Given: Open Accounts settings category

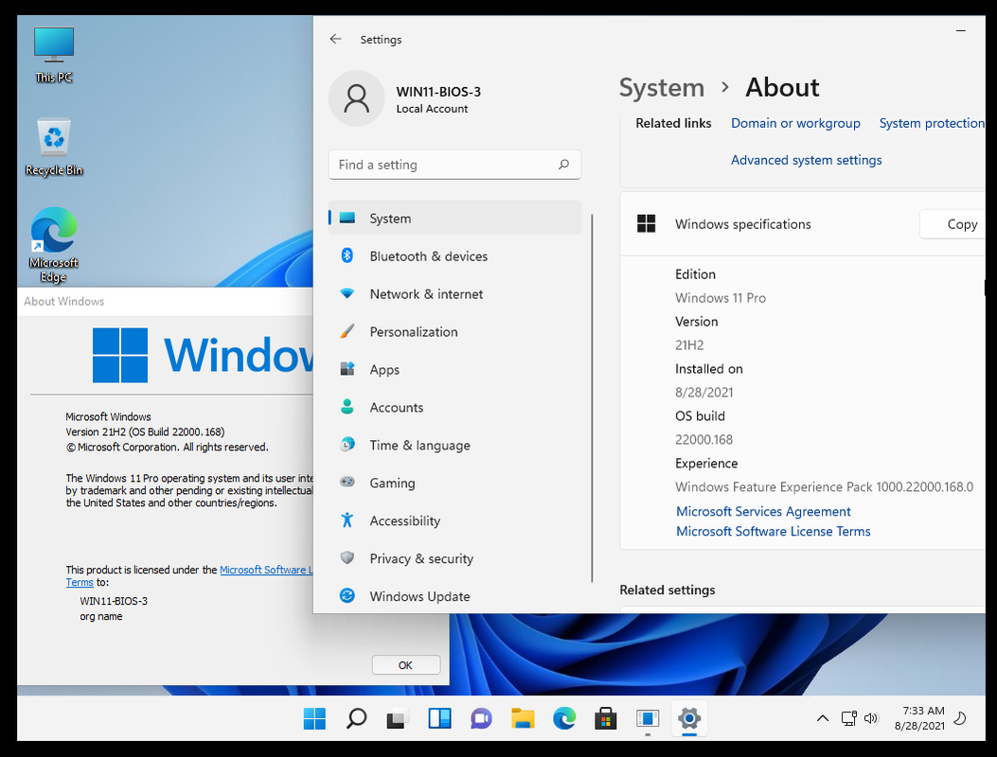Looking at the screenshot, I should [x=454, y=408].
